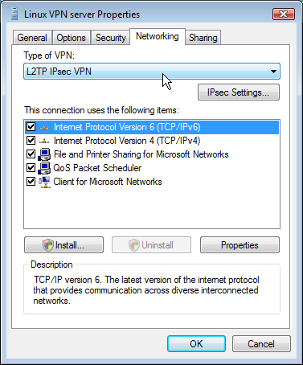
Task: Click the shield icon on the Install button
Action: tap(48, 245)
